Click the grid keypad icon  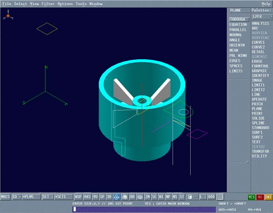(x=220, y=197)
